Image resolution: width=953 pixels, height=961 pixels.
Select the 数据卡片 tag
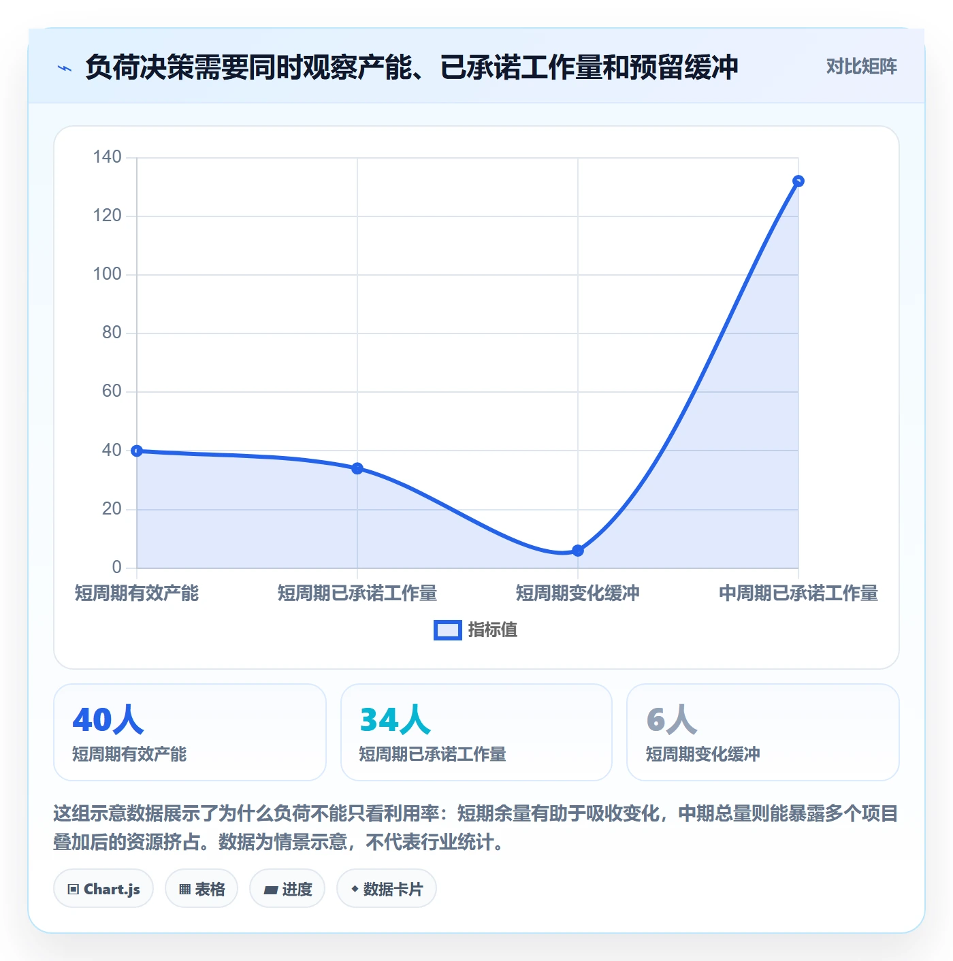tap(387, 889)
